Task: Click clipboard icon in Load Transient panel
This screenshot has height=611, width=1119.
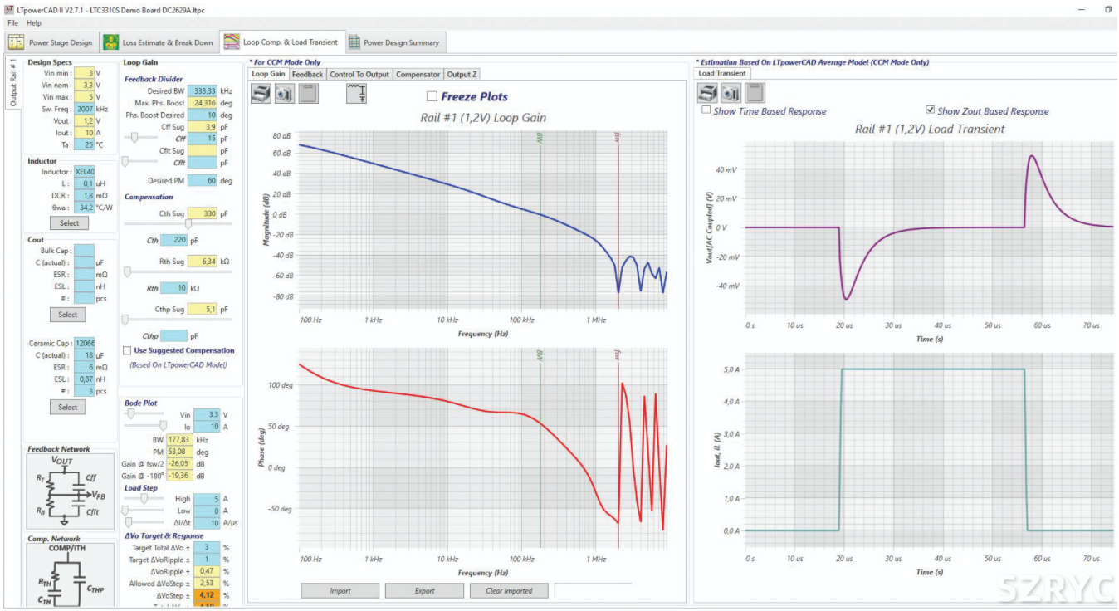Action: point(755,93)
